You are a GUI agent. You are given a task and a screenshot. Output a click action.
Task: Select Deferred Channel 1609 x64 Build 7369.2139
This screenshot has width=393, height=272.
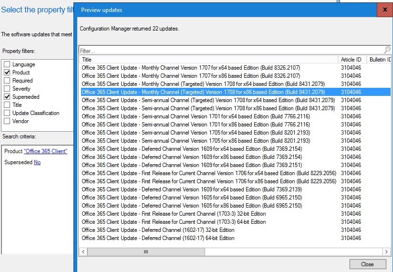point(236,189)
